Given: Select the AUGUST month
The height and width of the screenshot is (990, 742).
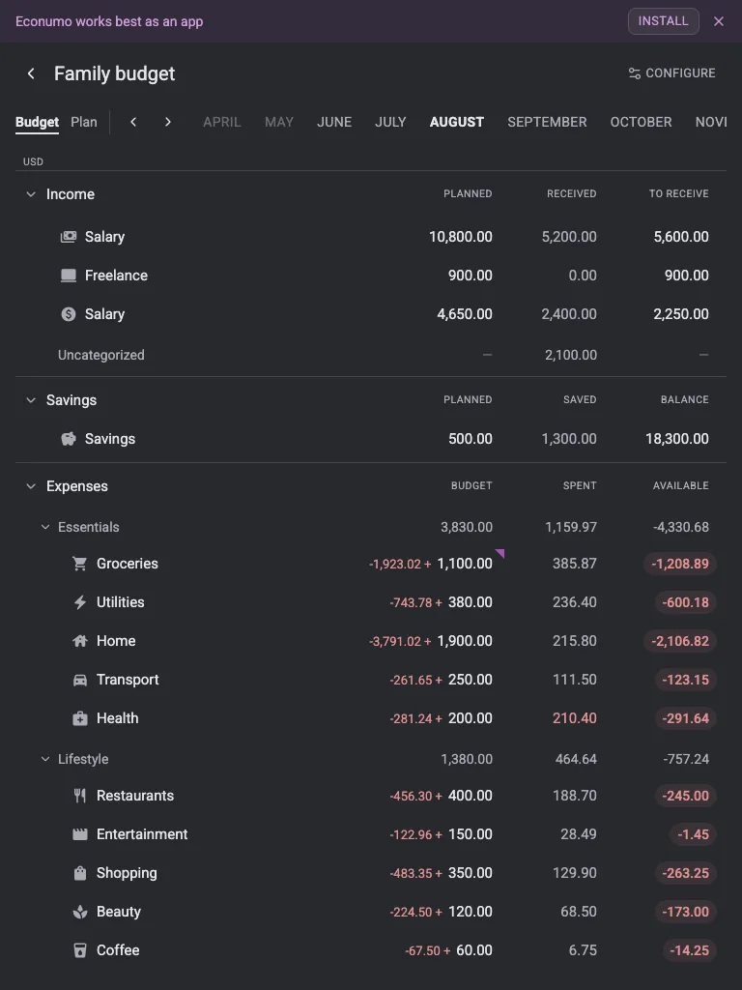Looking at the screenshot, I should click(457, 122).
